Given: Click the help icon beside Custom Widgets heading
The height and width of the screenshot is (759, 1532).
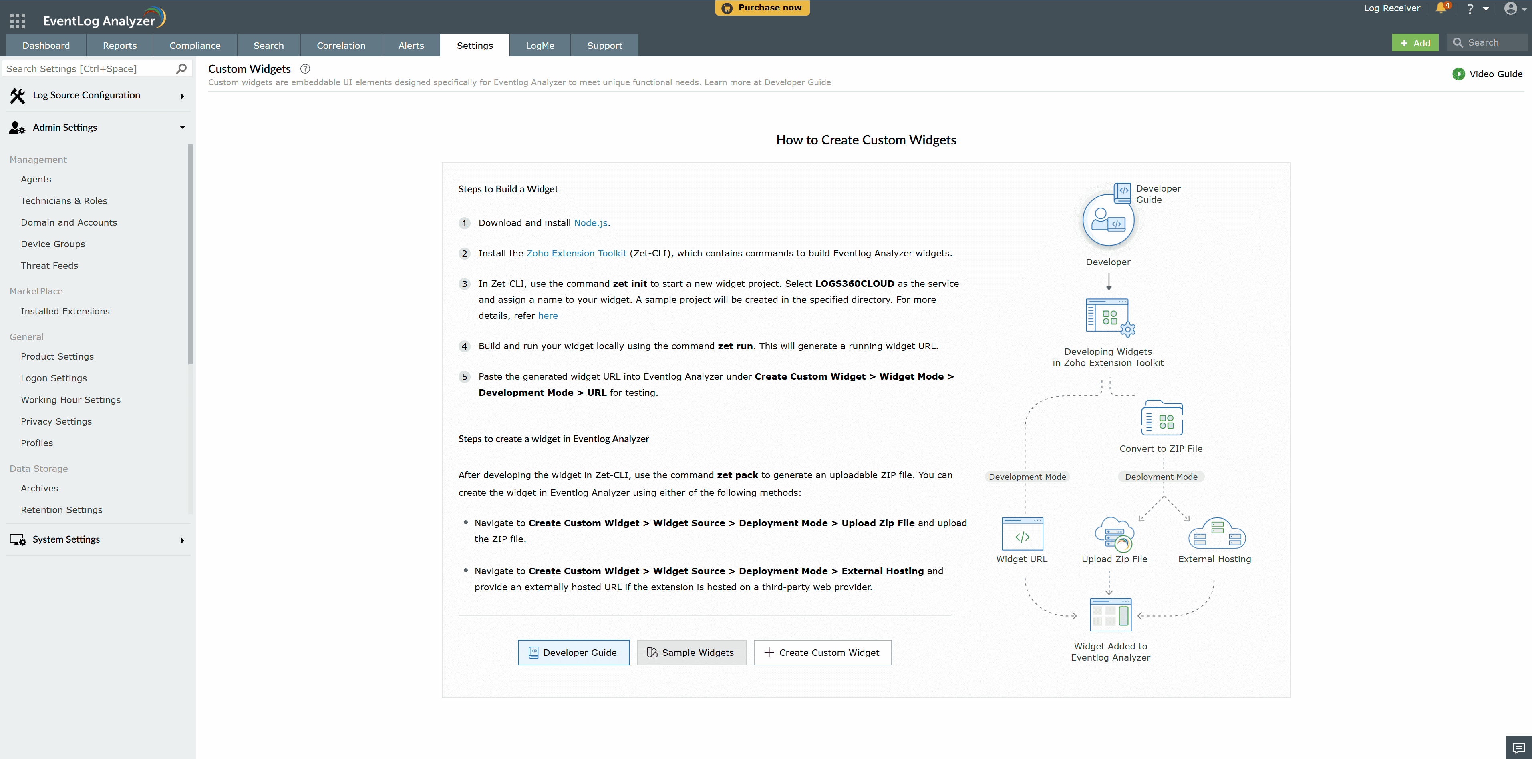Looking at the screenshot, I should (305, 69).
